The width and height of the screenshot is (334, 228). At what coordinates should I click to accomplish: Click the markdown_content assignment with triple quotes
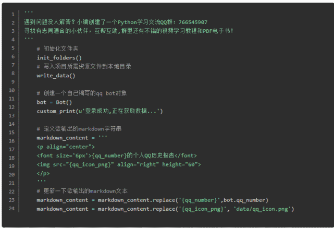72,138
